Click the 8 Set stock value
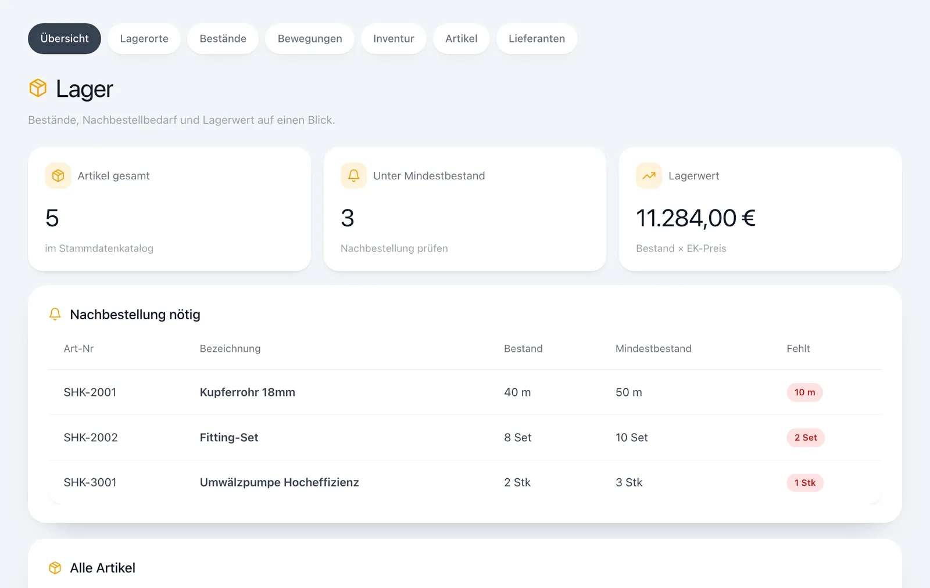930x588 pixels. coord(518,438)
